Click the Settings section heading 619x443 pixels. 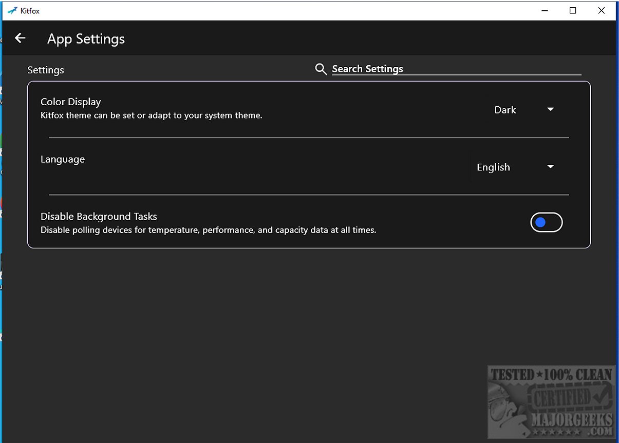pyautogui.click(x=46, y=70)
